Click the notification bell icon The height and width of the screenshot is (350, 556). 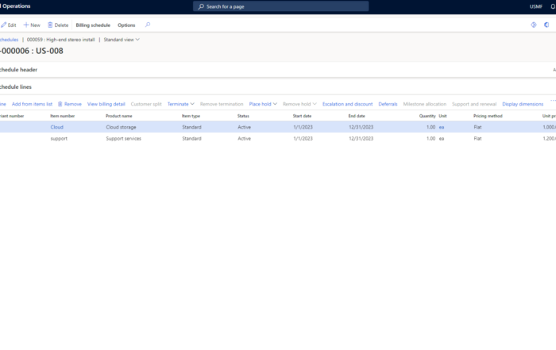tap(553, 6)
